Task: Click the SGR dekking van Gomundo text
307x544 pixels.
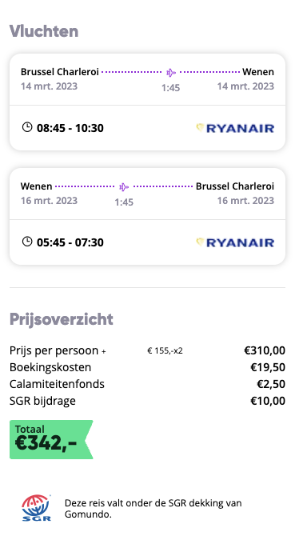Action: (153, 509)
